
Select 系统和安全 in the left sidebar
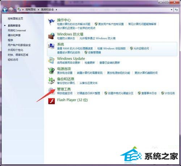pos(14,25)
